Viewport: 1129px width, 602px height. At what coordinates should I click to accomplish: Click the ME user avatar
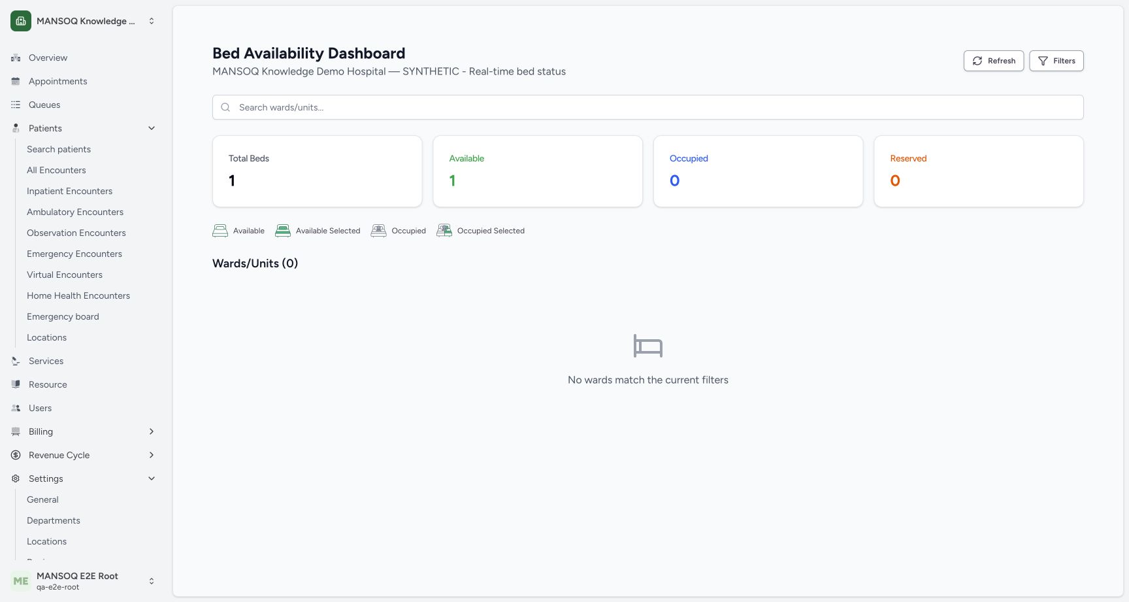pyautogui.click(x=21, y=581)
